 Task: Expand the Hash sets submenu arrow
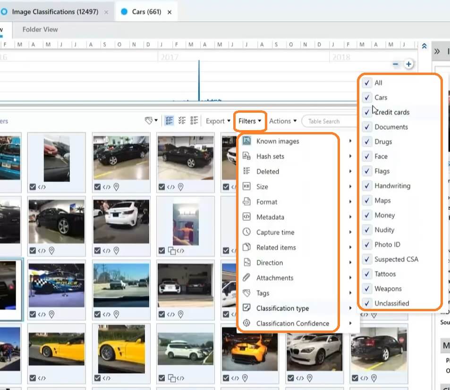click(x=350, y=156)
